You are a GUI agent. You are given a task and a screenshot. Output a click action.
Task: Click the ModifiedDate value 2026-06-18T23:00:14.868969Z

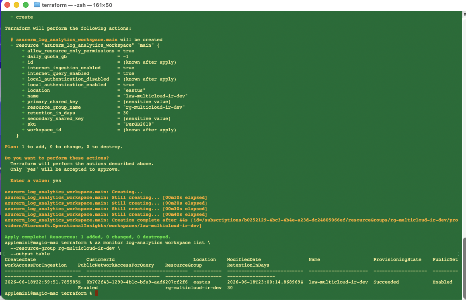[x=265, y=282]
